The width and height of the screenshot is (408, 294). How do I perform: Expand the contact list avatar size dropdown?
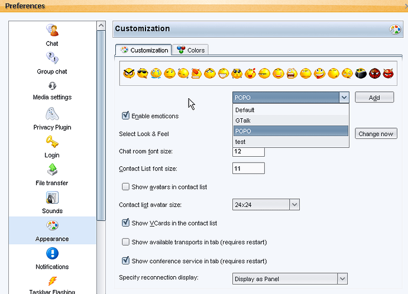(x=294, y=205)
